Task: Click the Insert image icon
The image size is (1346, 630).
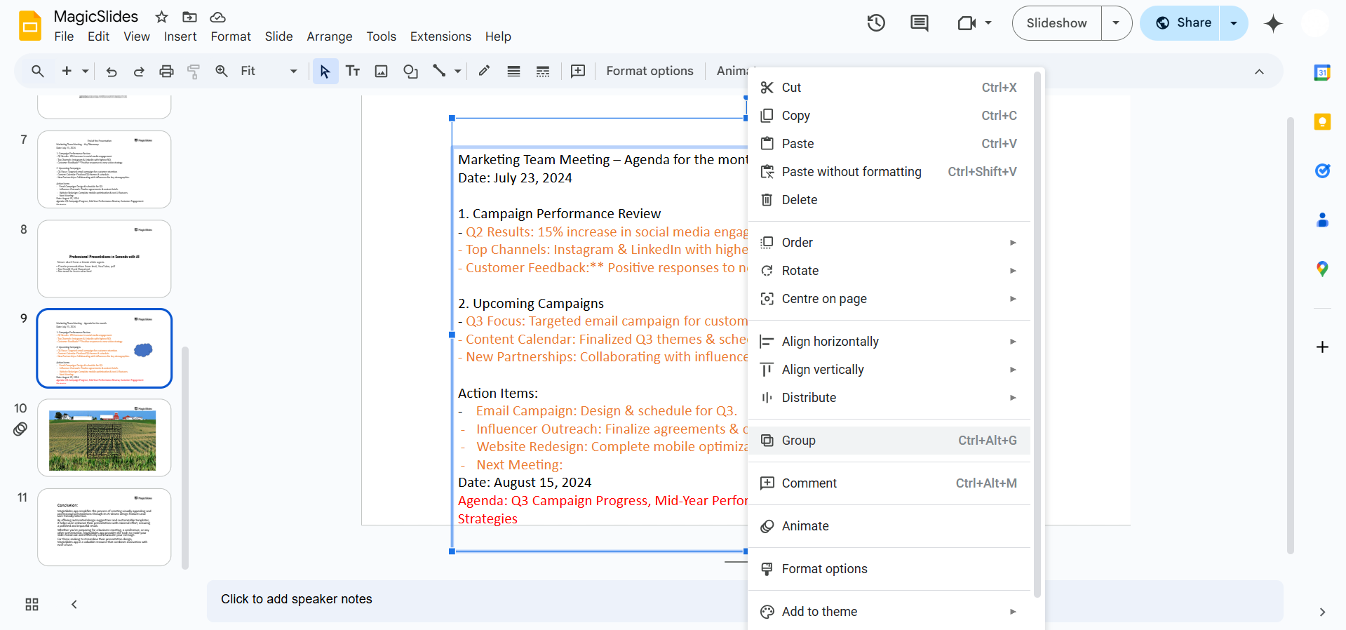Action: [x=381, y=71]
